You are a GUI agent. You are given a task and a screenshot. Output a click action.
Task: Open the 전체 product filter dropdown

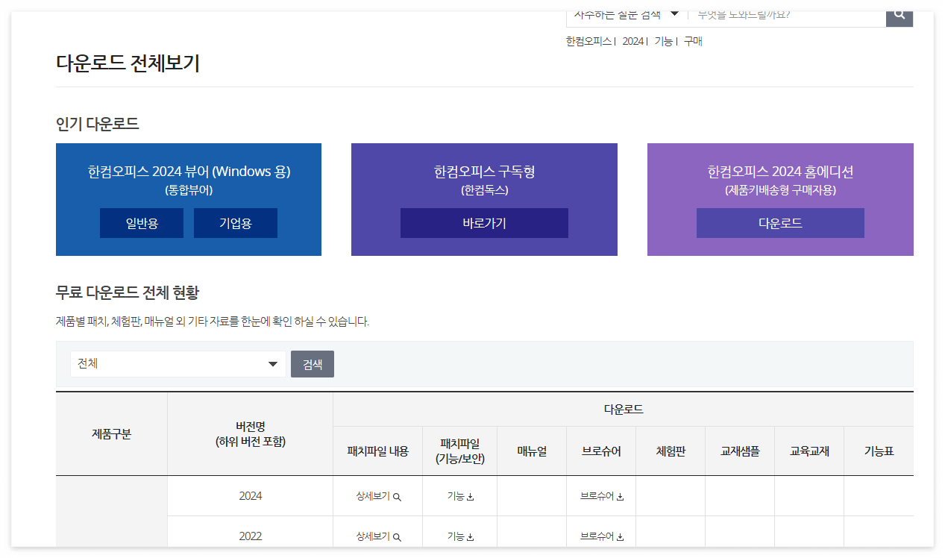(x=177, y=364)
